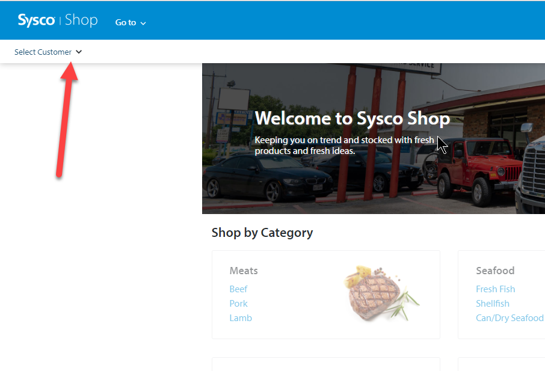Click the Welcome to Sysco Shop banner
The height and width of the screenshot is (371, 545).
pos(373,138)
